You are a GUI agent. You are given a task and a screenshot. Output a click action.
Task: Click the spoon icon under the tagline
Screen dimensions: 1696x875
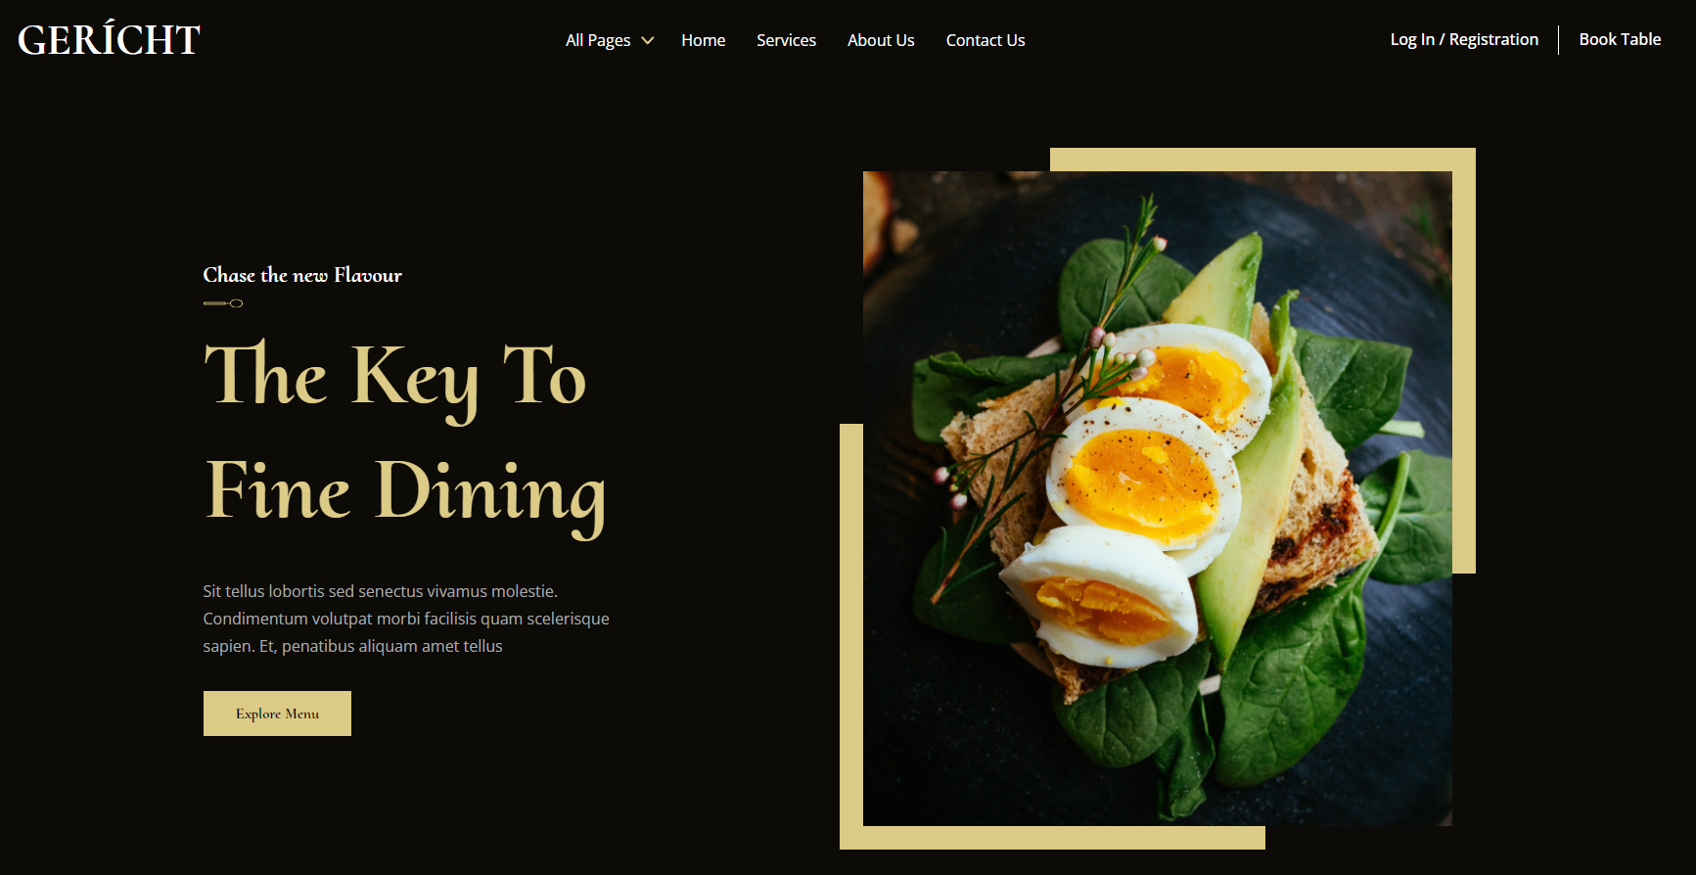point(223,303)
